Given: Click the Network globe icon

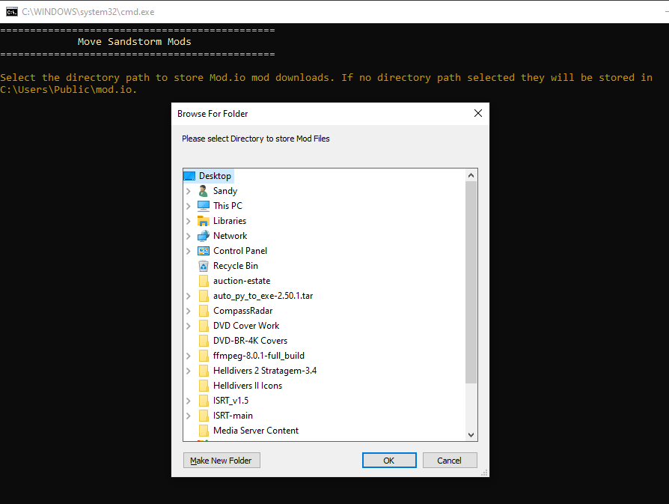Looking at the screenshot, I should tap(204, 236).
